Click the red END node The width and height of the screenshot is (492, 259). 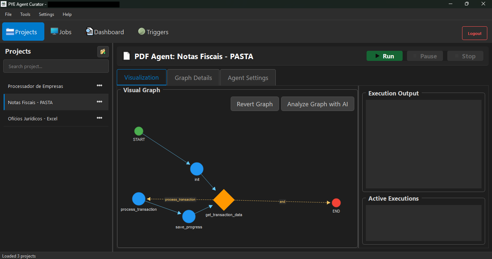(336, 203)
